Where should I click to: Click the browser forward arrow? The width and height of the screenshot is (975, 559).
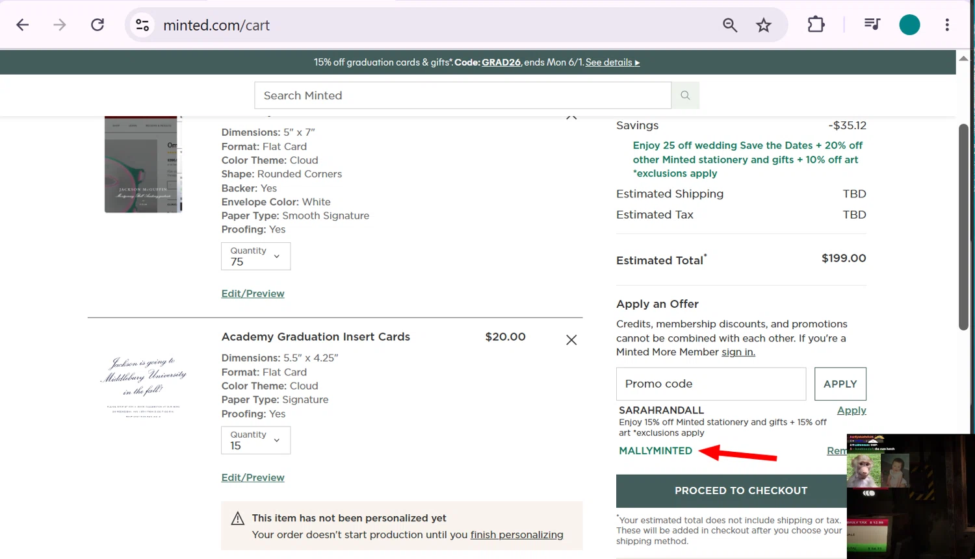pos(60,25)
